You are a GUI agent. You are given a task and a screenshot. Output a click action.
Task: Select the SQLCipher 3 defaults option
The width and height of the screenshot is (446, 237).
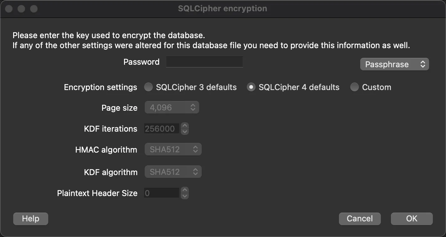(148, 87)
